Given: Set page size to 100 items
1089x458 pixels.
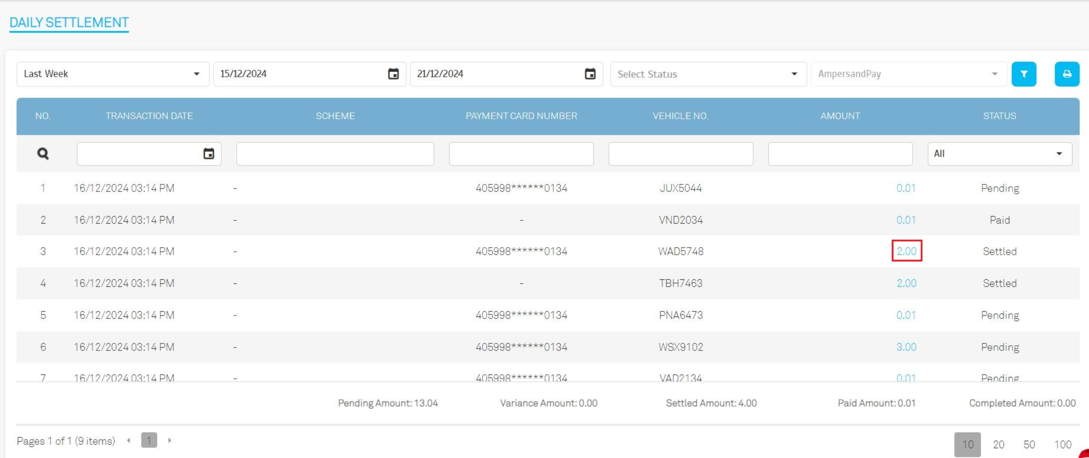Looking at the screenshot, I should click(1063, 444).
